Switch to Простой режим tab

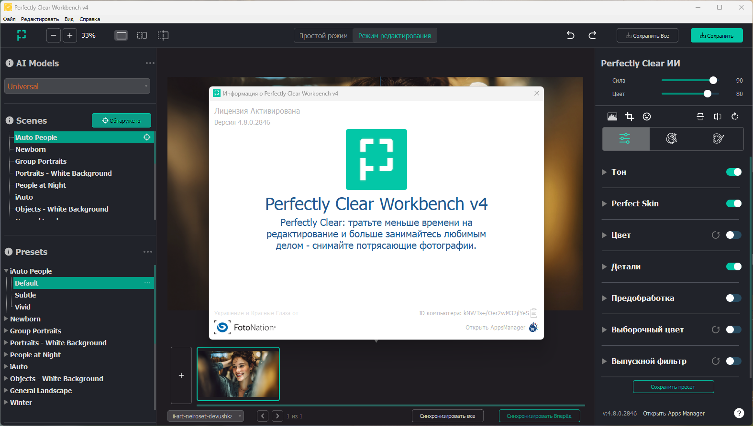coord(323,36)
